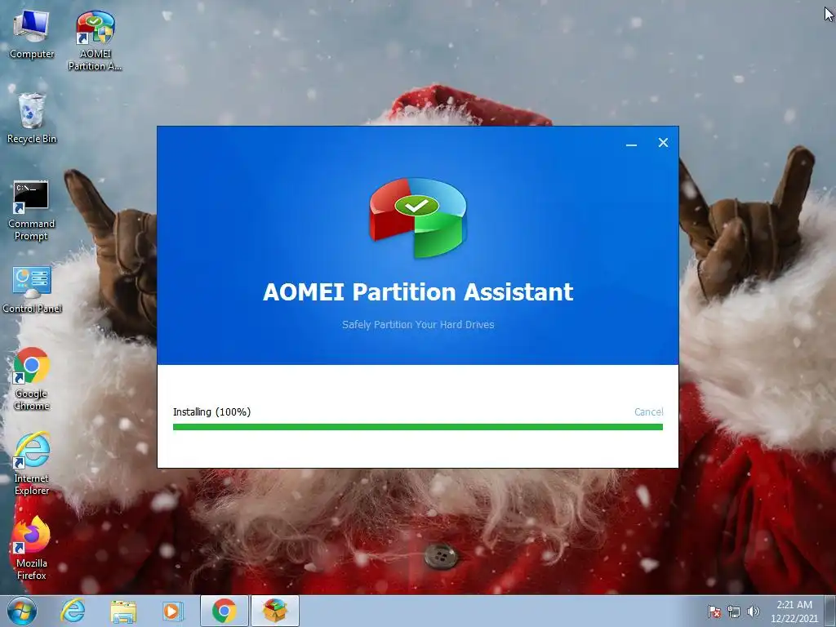This screenshot has height=627, width=836.
Task: Switch to Google Chrome in the taskbar
Action: 224,611
